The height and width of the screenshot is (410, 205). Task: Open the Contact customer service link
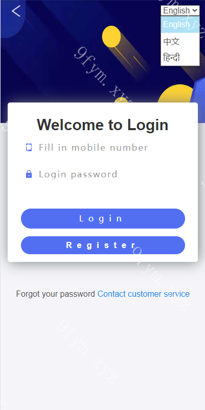point(144,294)
